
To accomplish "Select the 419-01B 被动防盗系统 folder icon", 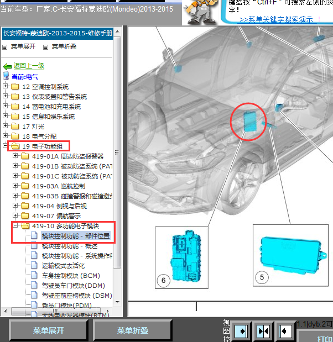I will click(25, 166).
